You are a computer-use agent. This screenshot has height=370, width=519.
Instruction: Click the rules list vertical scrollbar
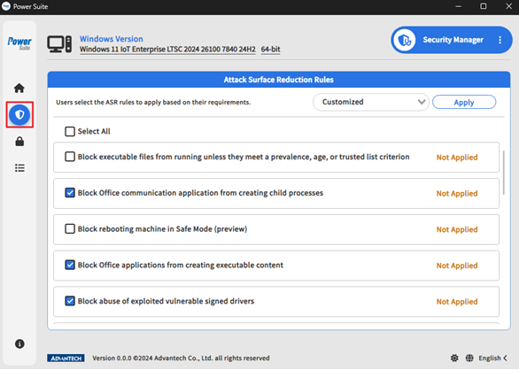503,173
